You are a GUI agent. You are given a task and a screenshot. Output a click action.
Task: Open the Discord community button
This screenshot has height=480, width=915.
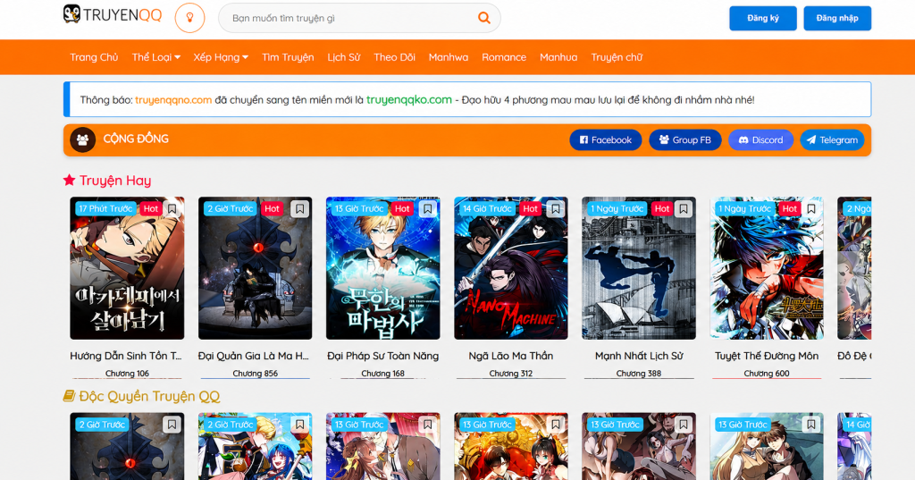(x=760, y=140)
